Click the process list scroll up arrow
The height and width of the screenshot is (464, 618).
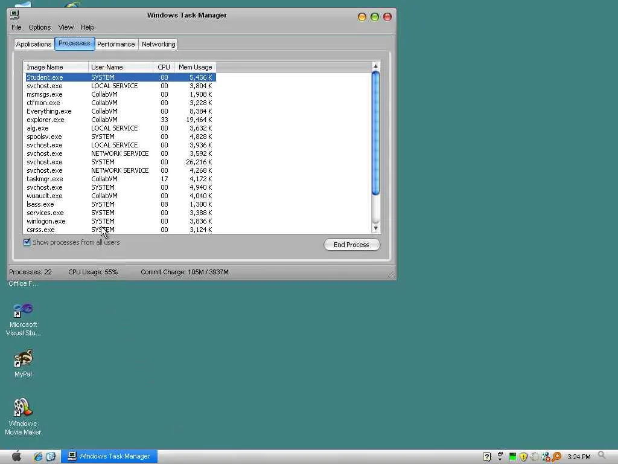point(375,66)
